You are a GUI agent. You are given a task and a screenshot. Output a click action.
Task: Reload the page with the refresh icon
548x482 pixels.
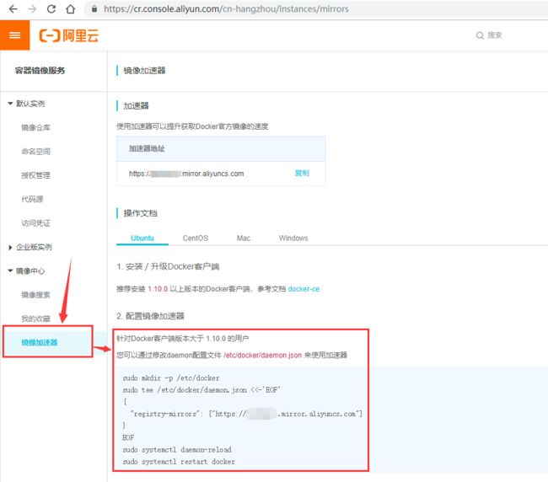[51, 8]
